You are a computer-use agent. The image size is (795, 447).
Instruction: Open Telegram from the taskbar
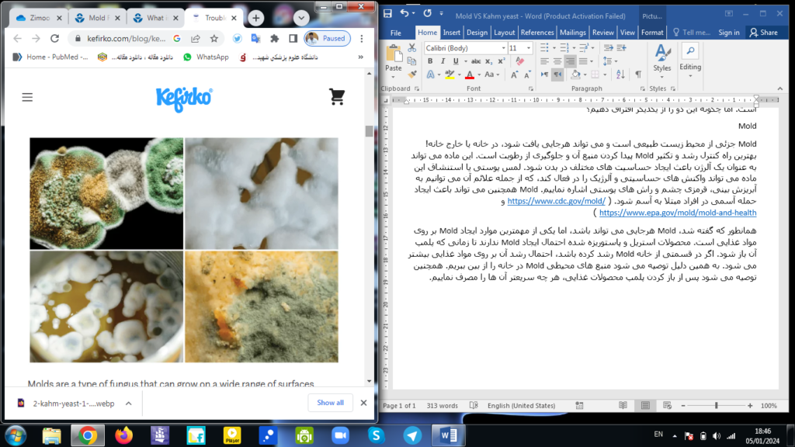(413, 435)
